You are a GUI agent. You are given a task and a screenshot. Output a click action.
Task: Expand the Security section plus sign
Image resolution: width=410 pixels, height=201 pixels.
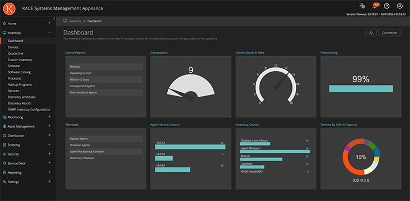point(50,154)
